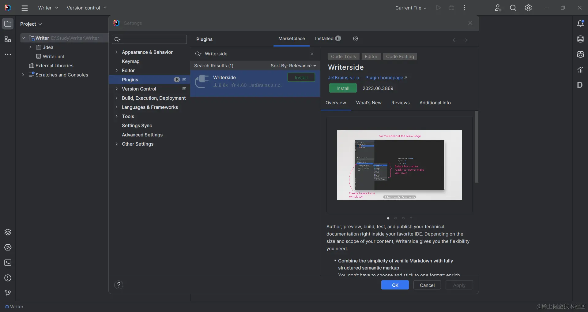Open the plugins gear options icon
Screen dimensions: 588x312
(356, 39)
